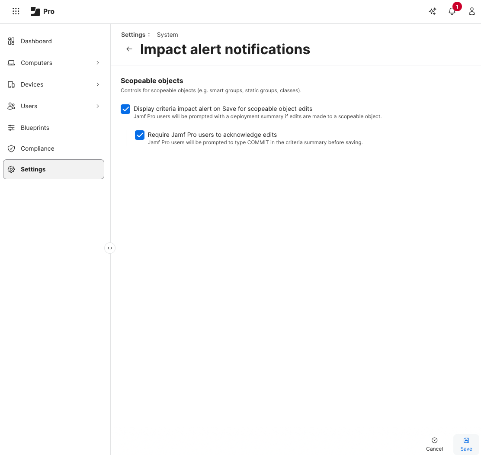Click the Devices sidebar icon
481x455 pixels.
(11, 84)
